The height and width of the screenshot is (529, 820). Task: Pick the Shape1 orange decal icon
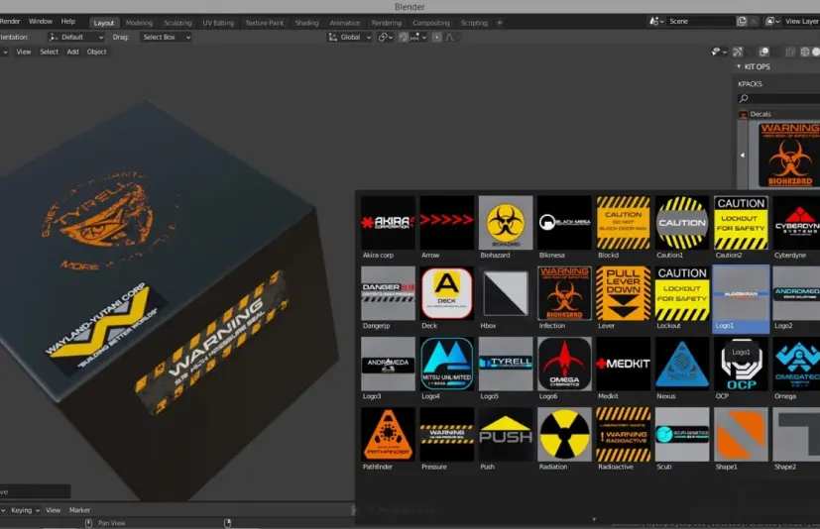pos(741,434)
